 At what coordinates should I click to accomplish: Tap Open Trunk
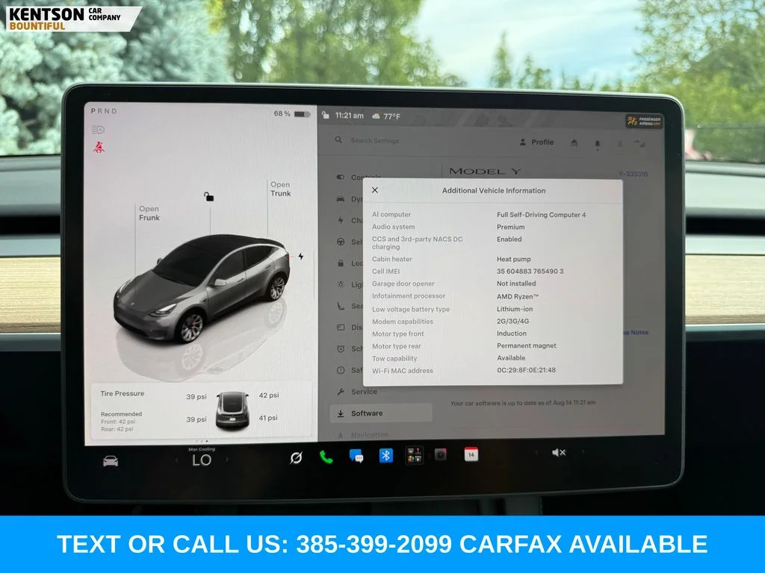[281, 189]
